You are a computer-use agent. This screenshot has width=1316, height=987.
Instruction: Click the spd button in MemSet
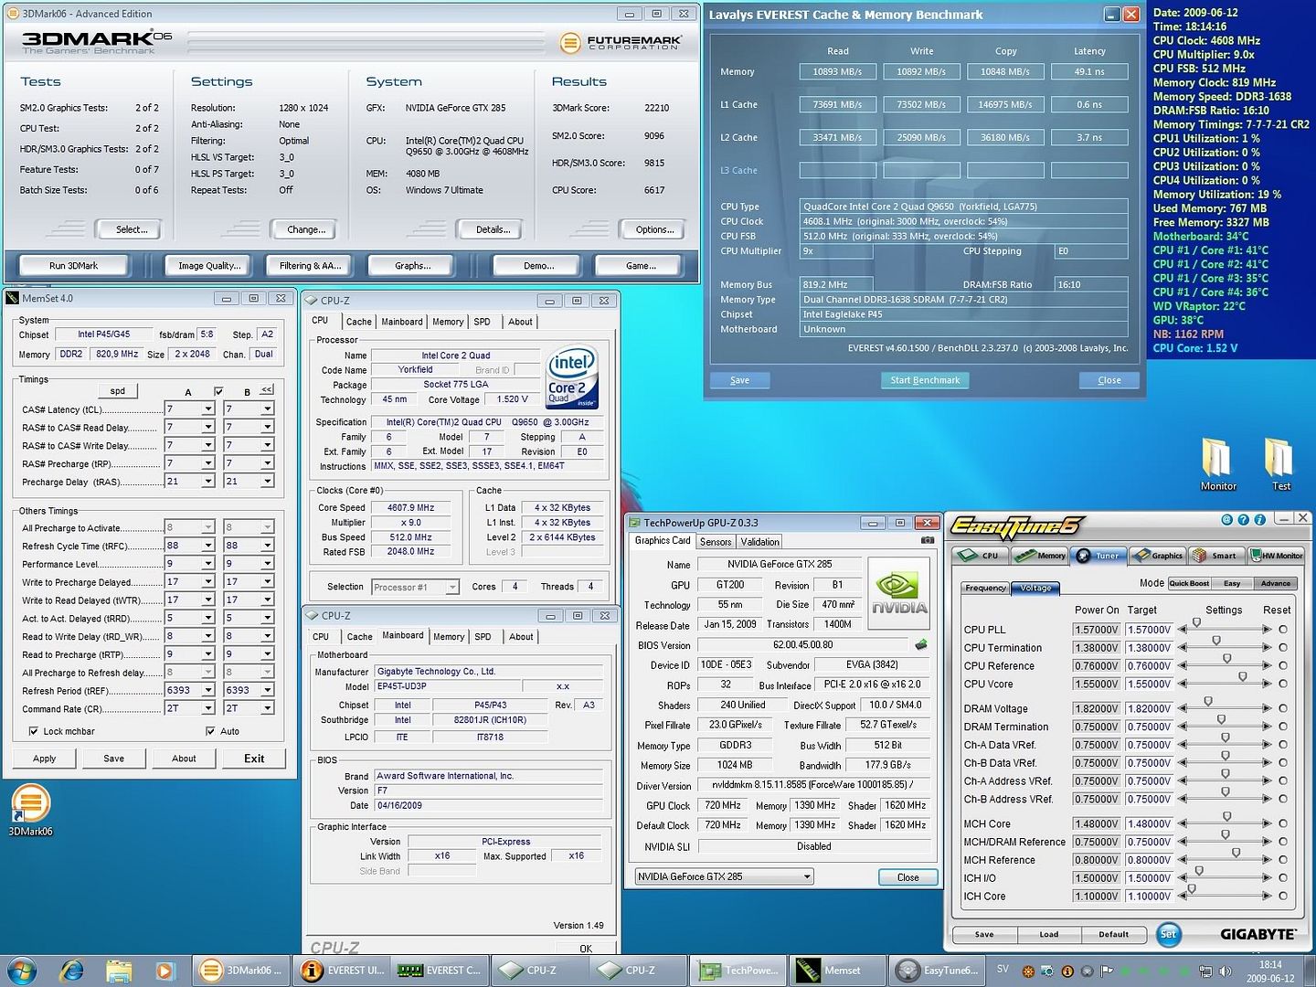[118, 391]
